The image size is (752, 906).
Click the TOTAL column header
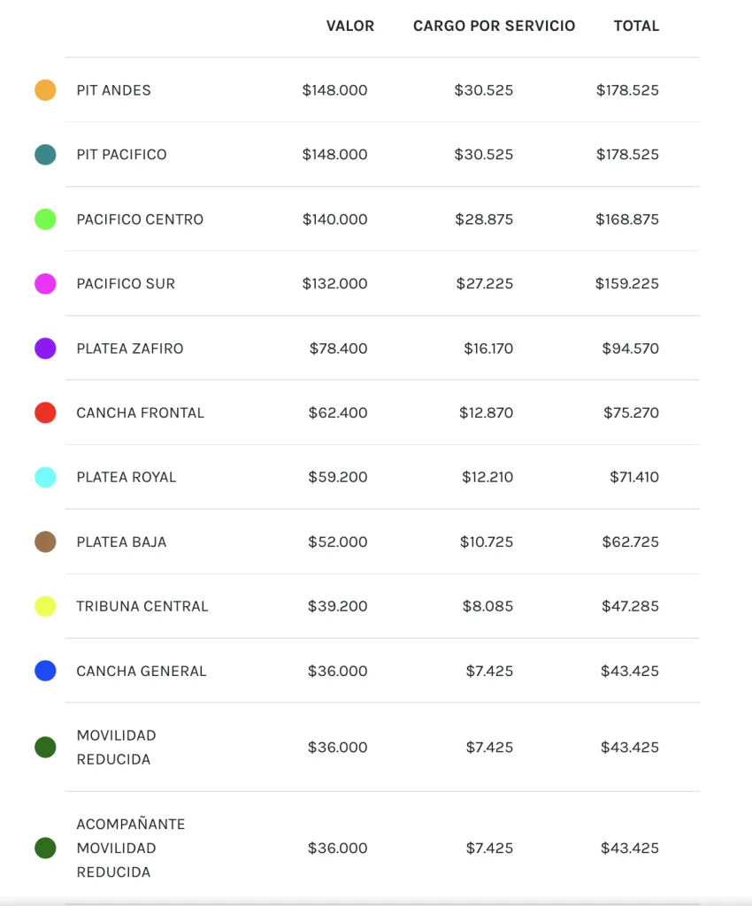tap(636, 27)
